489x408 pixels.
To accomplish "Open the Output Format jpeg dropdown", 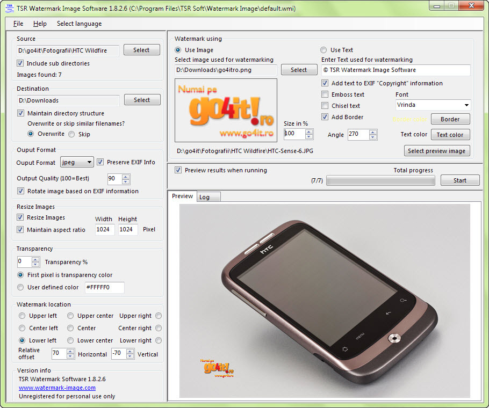I will [77, 162].
